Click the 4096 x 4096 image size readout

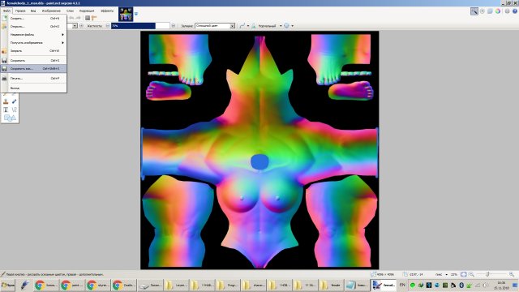[385, 274]
